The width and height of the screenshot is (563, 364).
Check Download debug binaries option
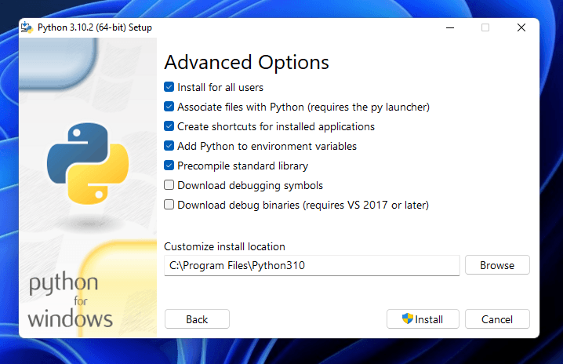click(x=169, y=205)
